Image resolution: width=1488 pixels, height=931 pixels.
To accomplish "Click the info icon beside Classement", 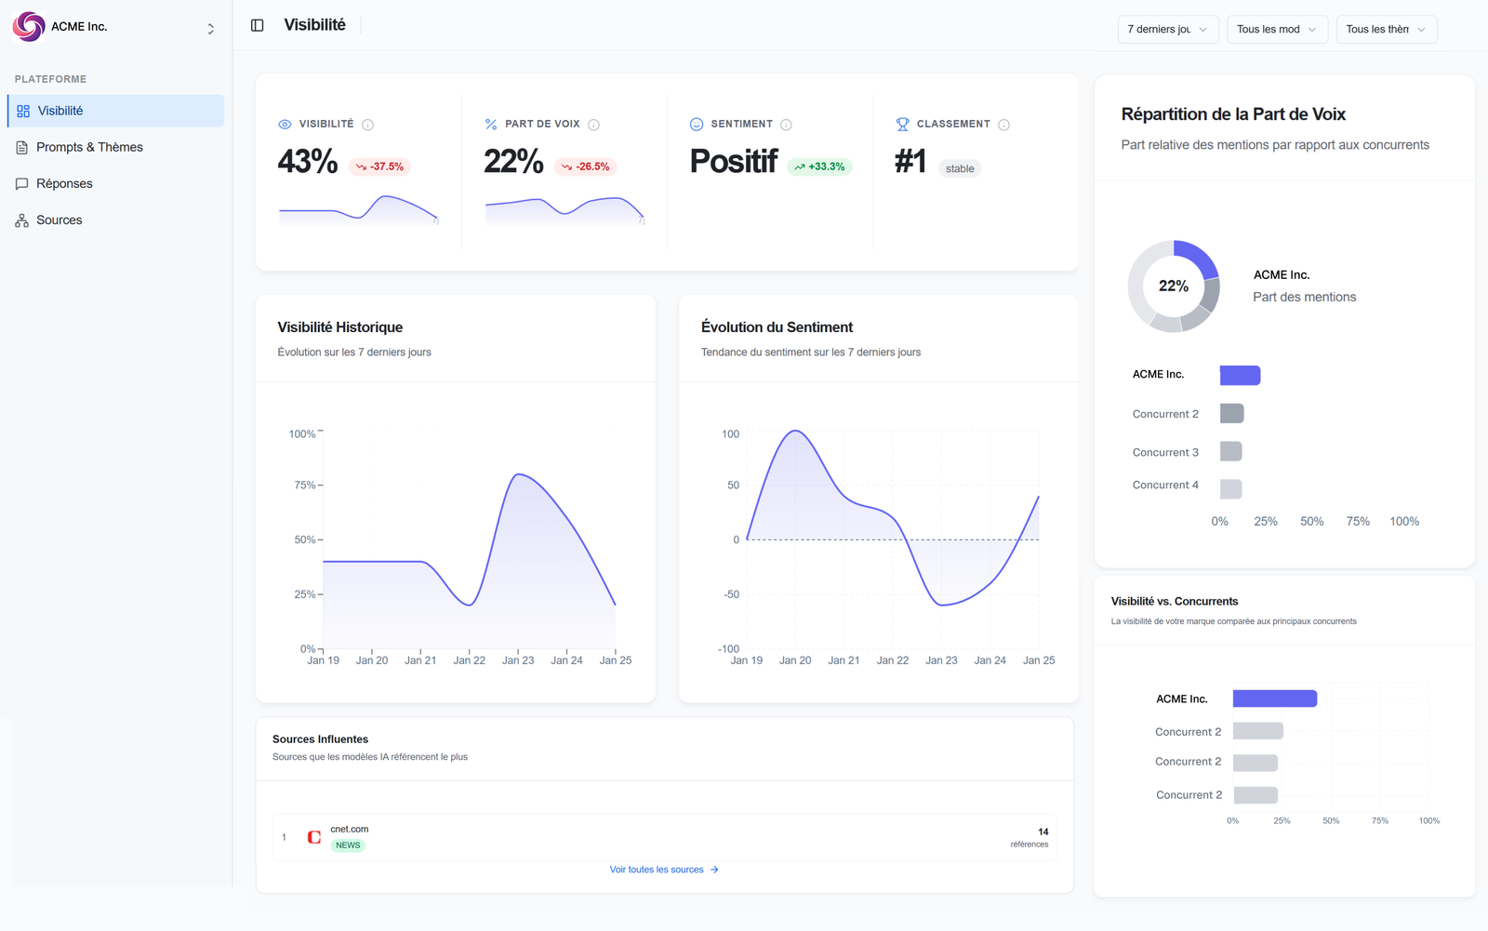I will tap(1004, 125).
